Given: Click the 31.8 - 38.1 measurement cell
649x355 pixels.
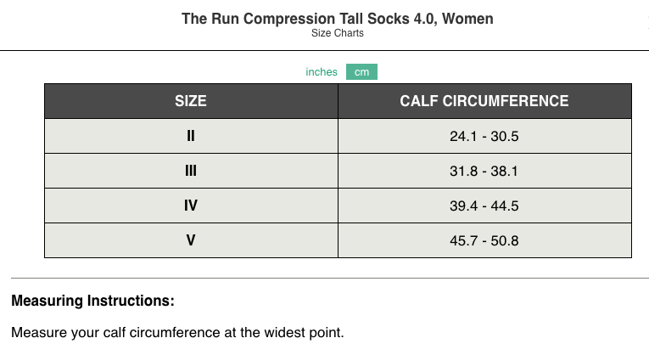Looking at the screenshot, I should pyautogui.click(x=484, y=171).
